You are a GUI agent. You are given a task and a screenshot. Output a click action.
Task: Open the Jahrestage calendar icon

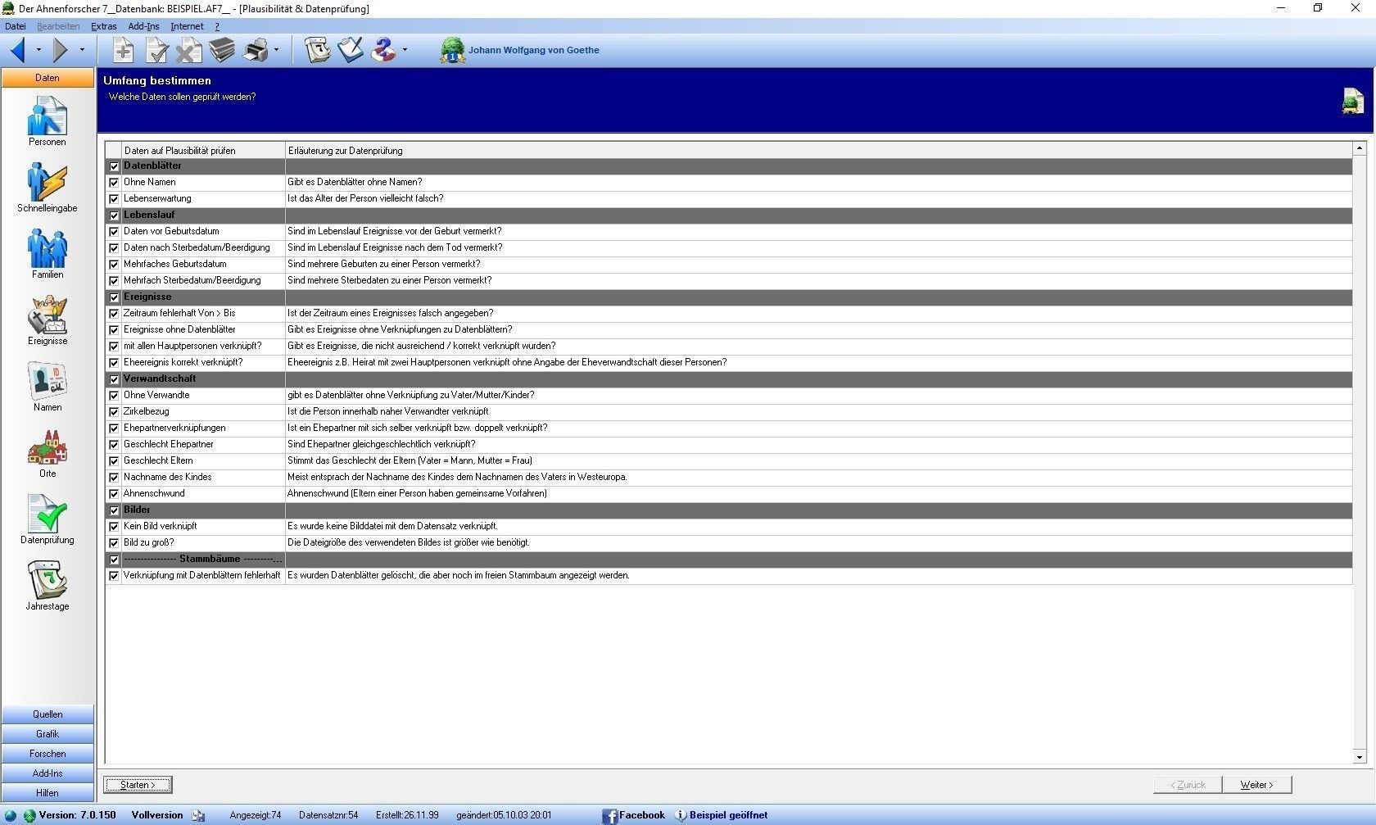click(x=47, y=580)
